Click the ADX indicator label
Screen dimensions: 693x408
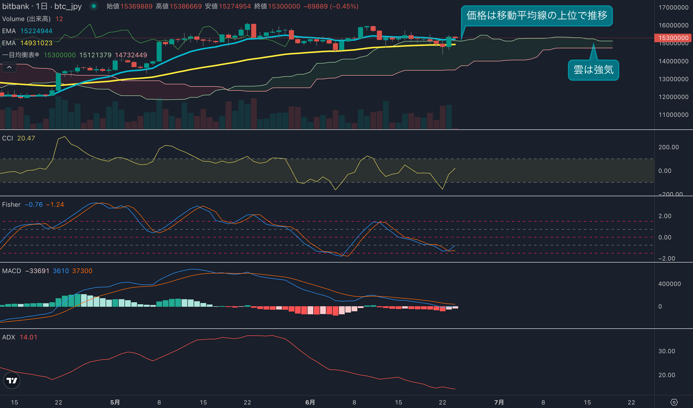(9, 337)
